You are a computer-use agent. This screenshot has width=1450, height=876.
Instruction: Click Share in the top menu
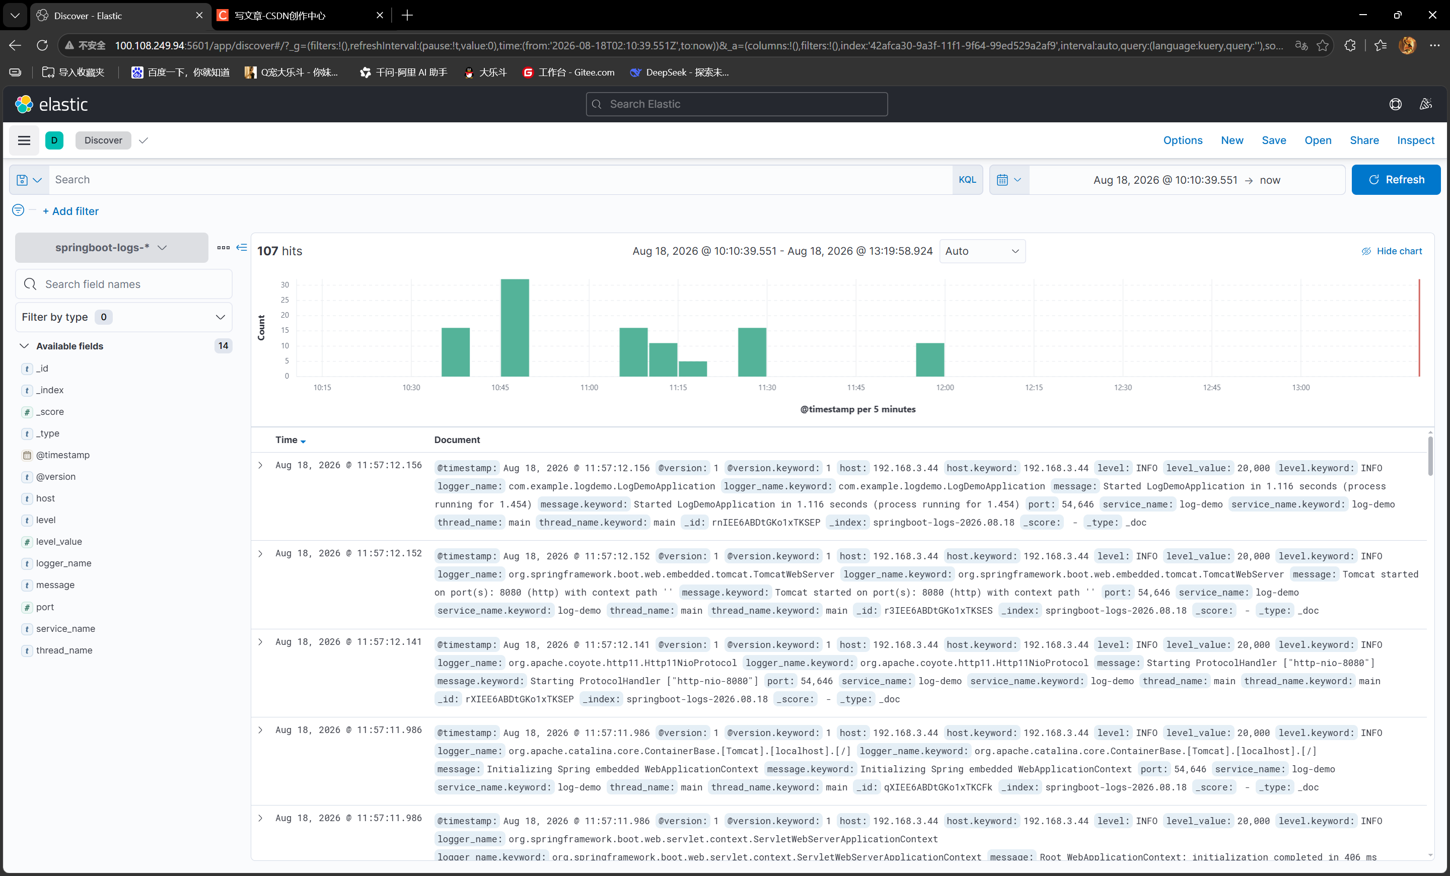click(x=1364, y=140)
